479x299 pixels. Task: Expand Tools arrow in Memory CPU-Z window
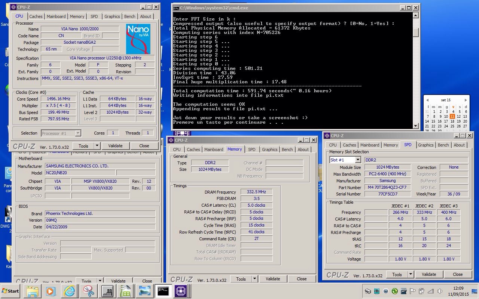[254, 279]
